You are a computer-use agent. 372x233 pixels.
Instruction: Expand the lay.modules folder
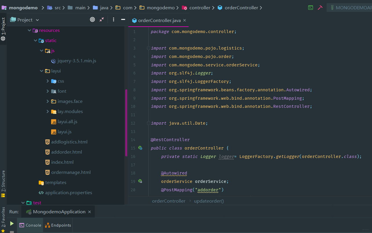click(48, 112)
